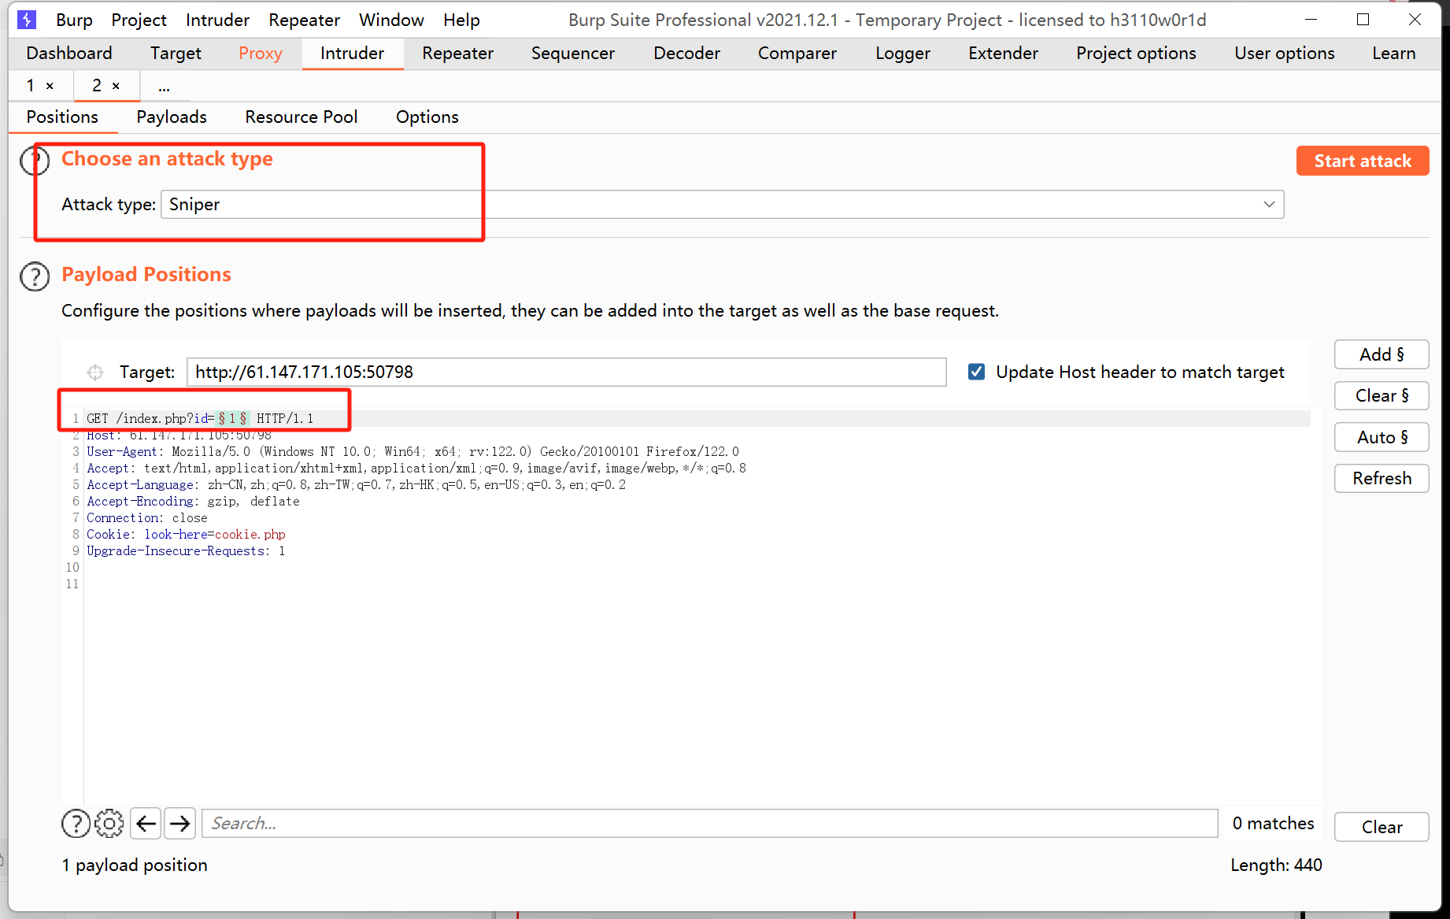Click the Accept-Encoding header line
Image resolution: width=1450 pixels, height=919 pixels.
point(193,501)
